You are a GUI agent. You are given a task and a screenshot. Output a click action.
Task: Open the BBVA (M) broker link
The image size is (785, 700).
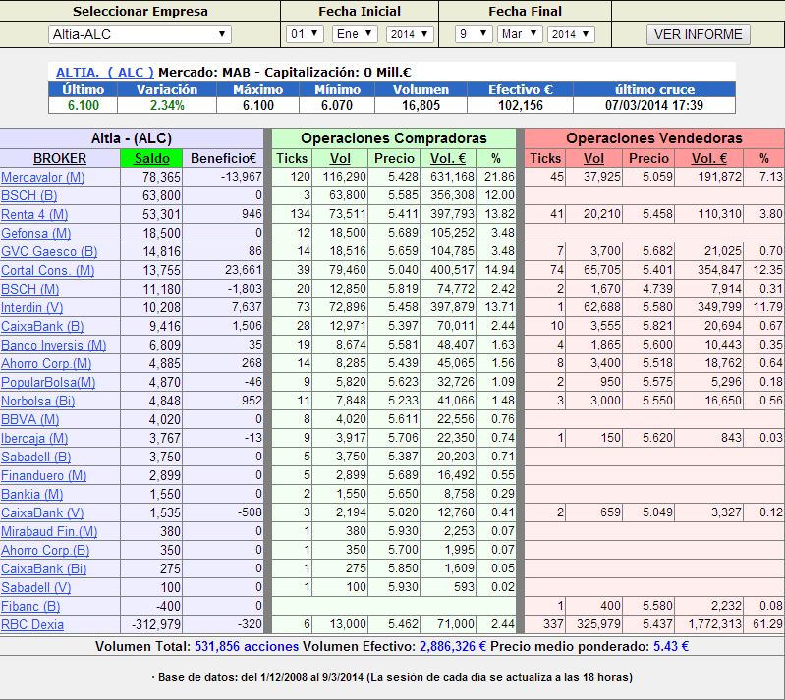click(x=30, y=420)
